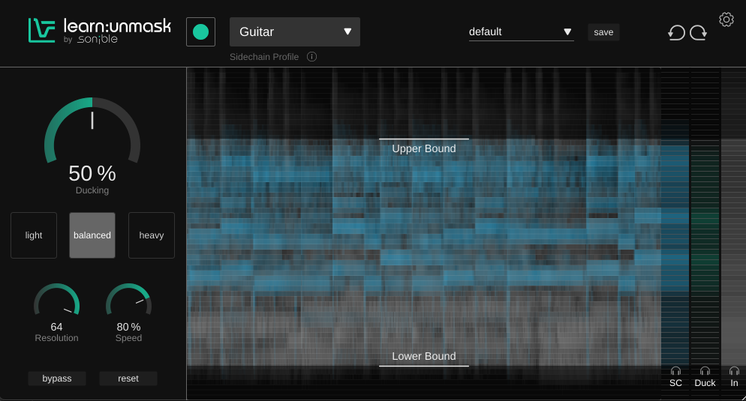Toggle the bypass button
The height and width of the screenshot is (401, 746).
(x=57, y=379)
